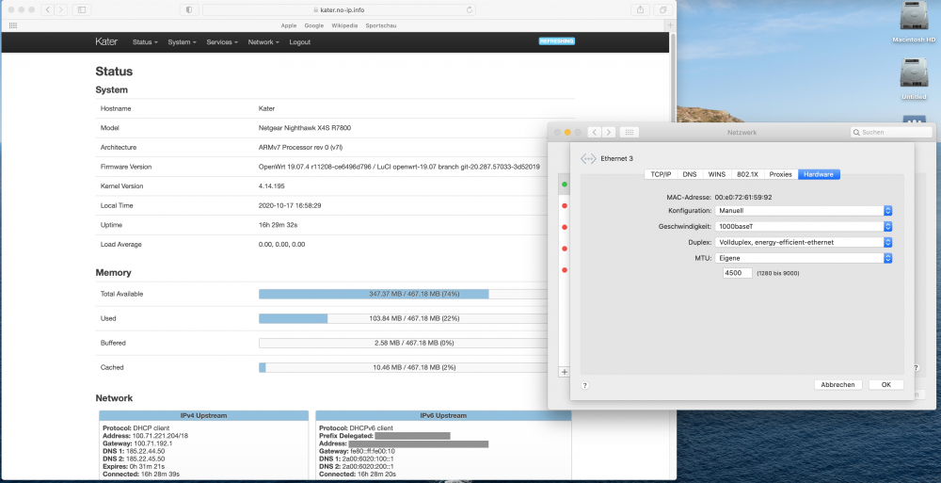This screenshot has height=483, width=941.
Task: Open the Sportschau bookmark
Action: (381, 25)
